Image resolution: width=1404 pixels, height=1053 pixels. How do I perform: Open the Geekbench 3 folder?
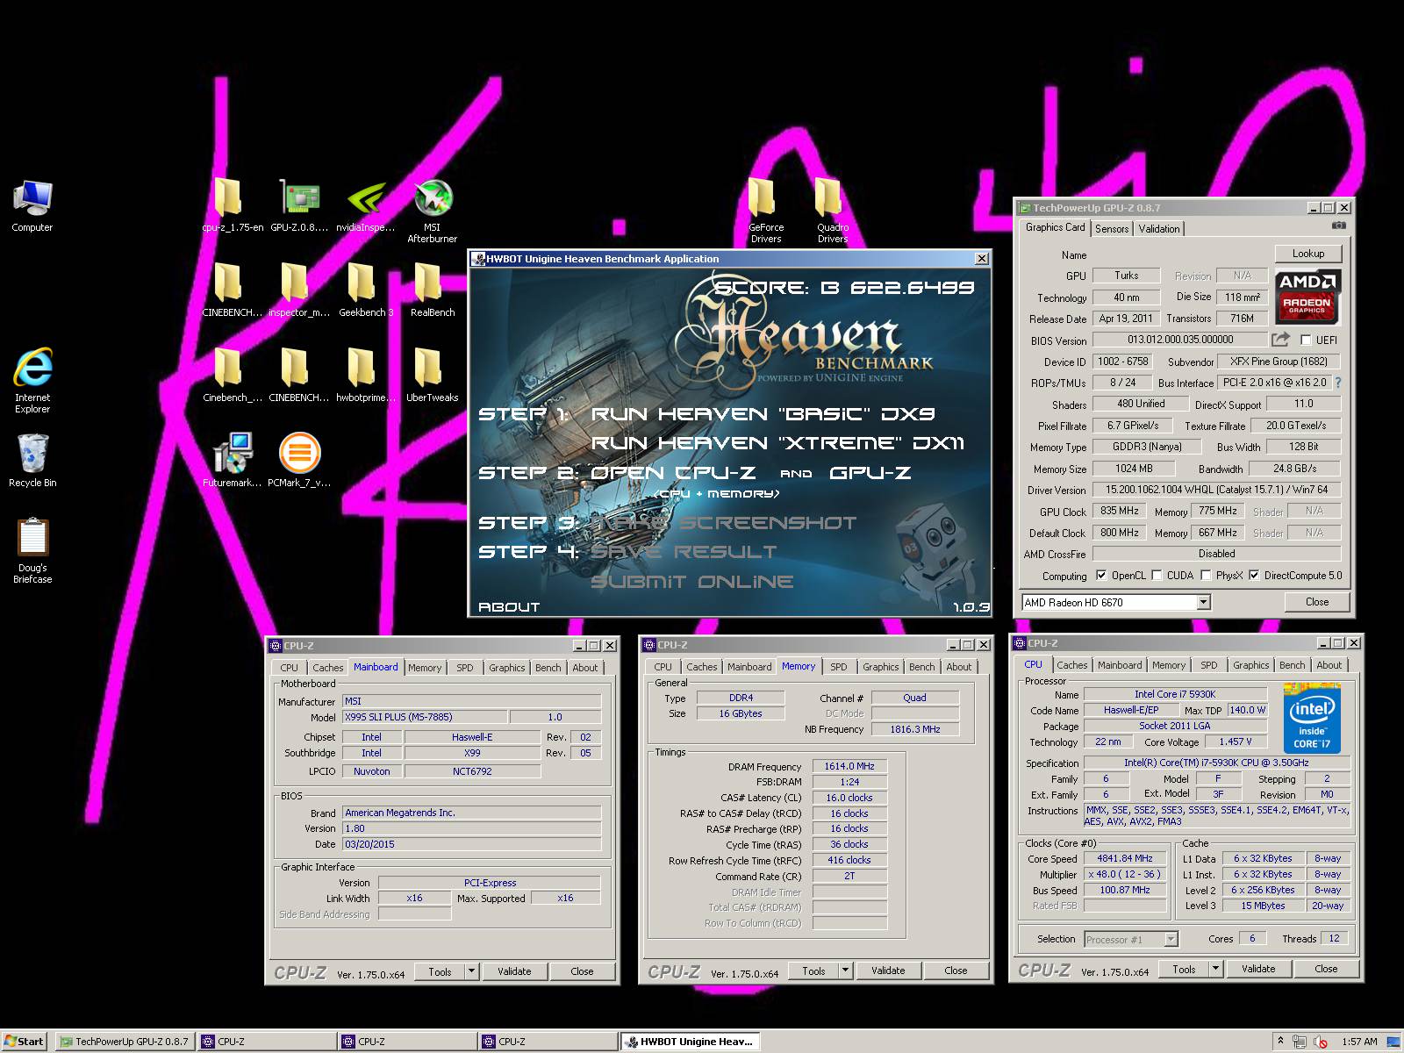coord(366,291)
